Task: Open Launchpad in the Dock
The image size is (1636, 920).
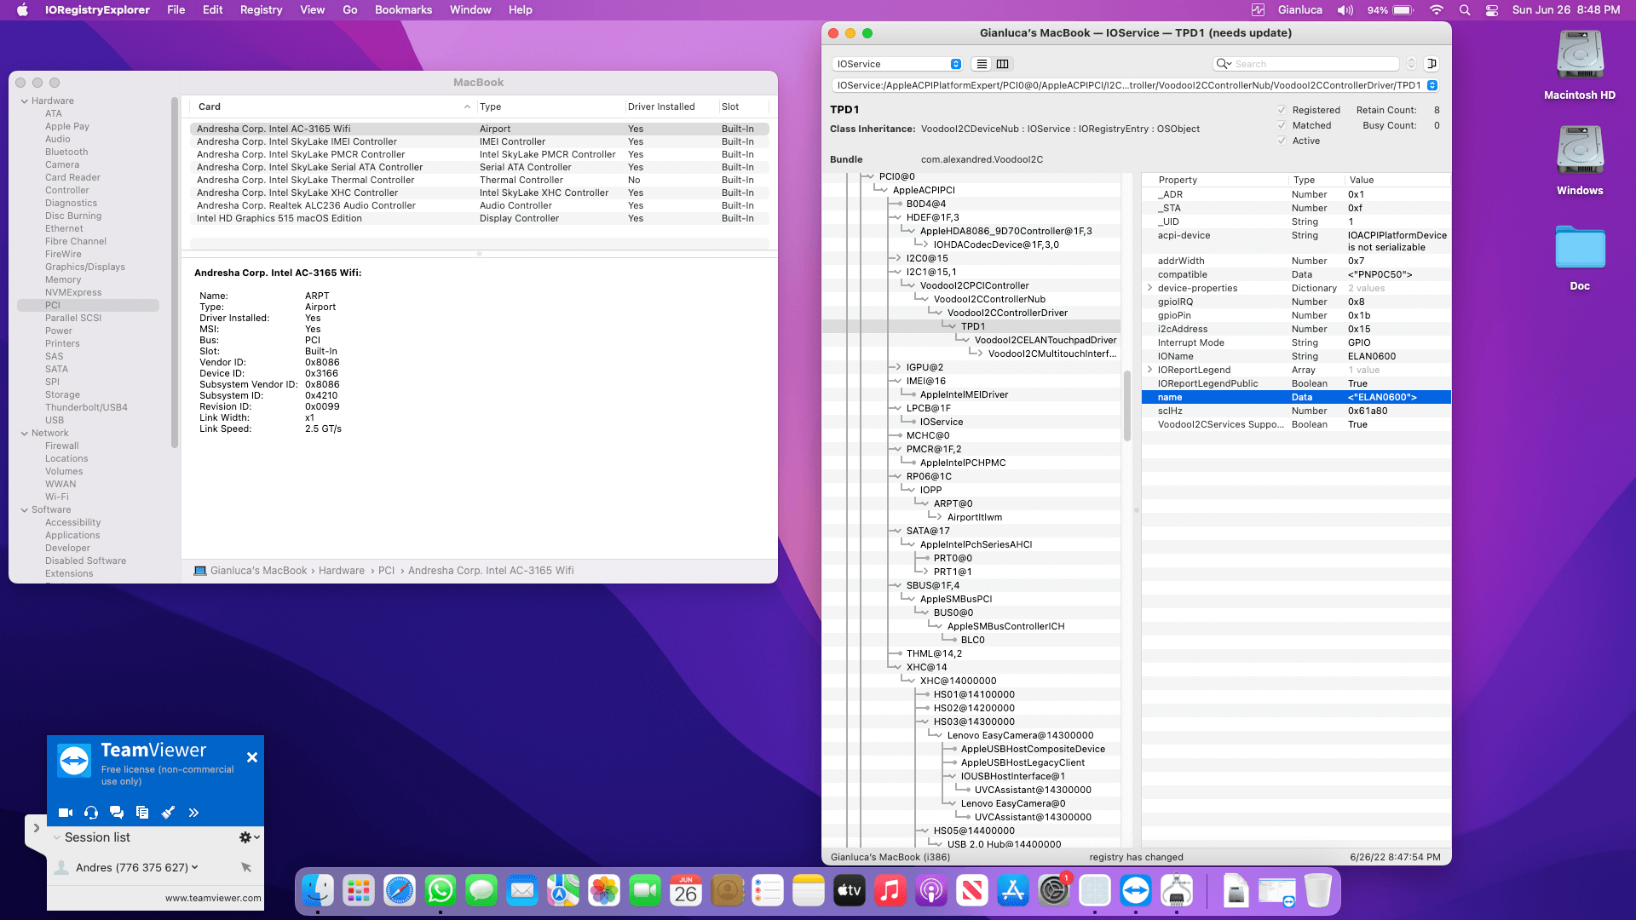Action: pos(359,891)
